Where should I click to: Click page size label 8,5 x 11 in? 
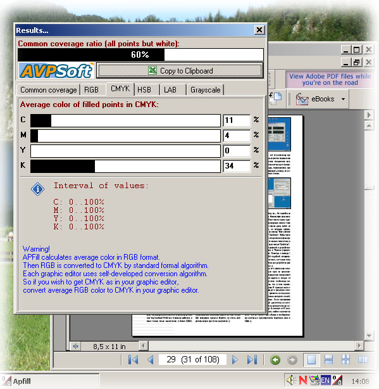(x=109, y=347)
